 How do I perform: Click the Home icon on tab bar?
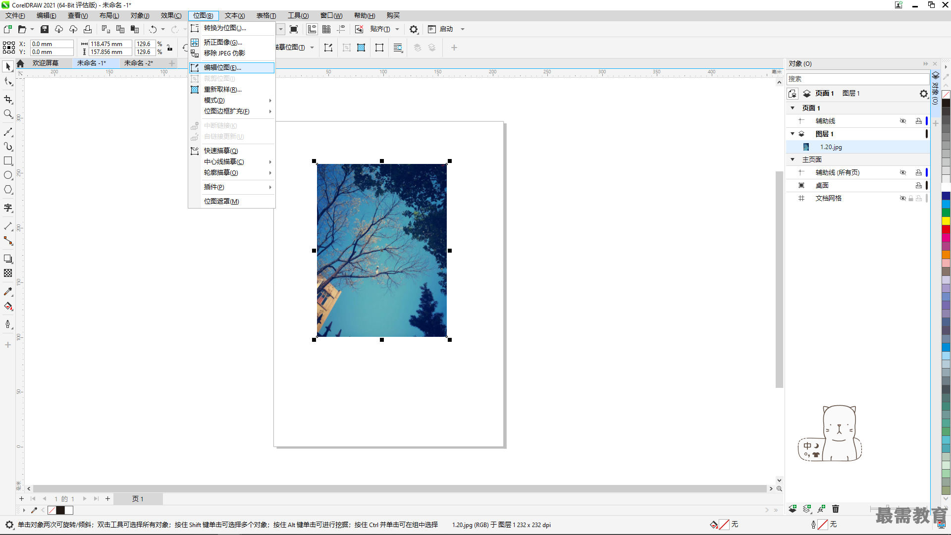(20, 63)
